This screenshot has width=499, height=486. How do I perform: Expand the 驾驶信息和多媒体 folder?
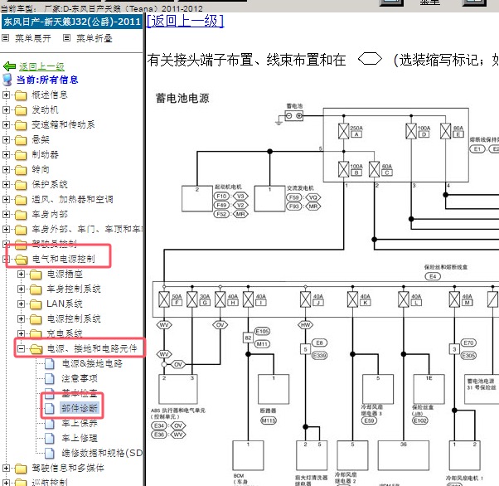click(6, 468)
